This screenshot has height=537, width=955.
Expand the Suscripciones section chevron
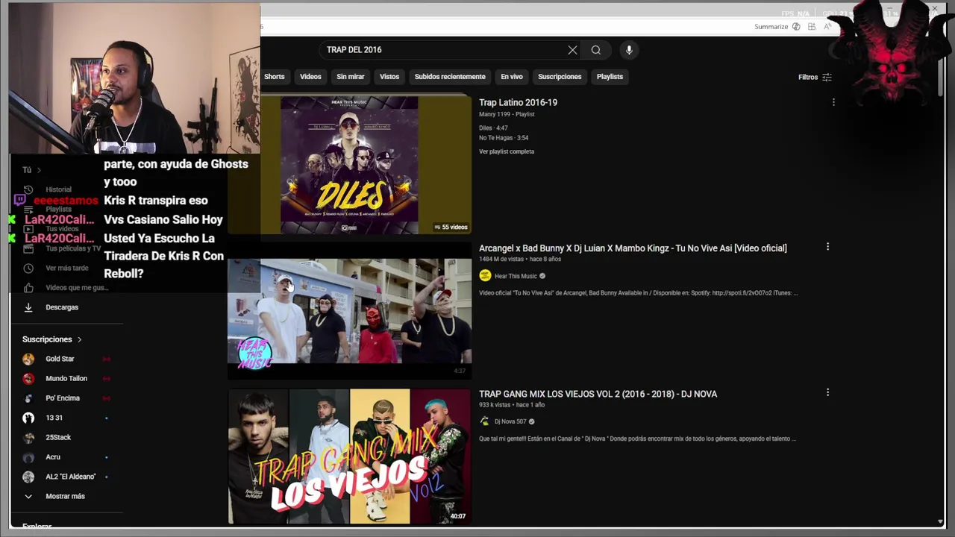[79, 339]
